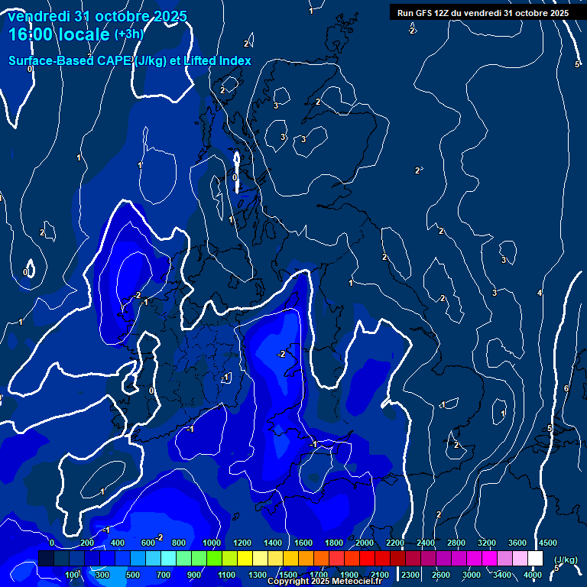Pick the darkest navy swatch at legend's left end
This screenshot has width=587, height=587.
tap(46, 559)
